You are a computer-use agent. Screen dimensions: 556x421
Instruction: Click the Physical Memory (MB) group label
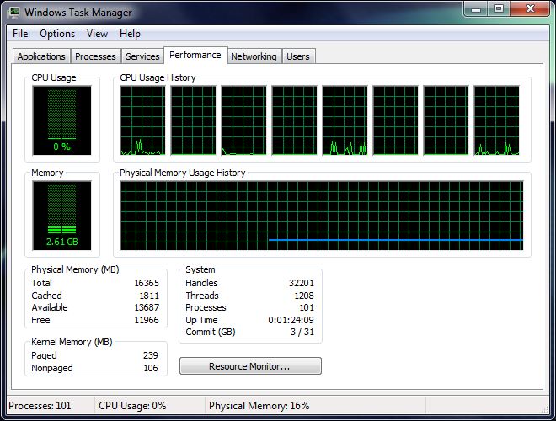(75, 269)
